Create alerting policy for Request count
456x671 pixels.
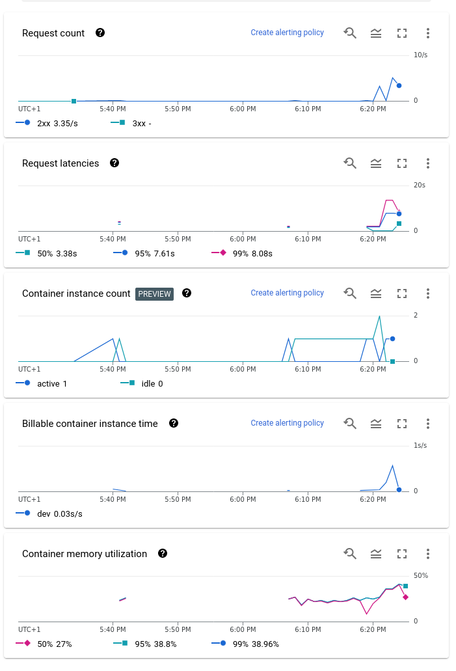pos(287,33)
